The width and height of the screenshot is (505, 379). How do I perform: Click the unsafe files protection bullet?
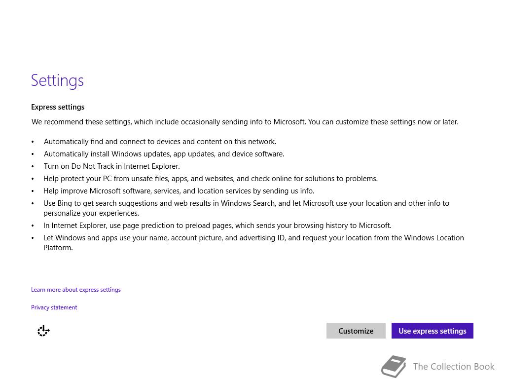pyautogui.click(x=211, y=179)
